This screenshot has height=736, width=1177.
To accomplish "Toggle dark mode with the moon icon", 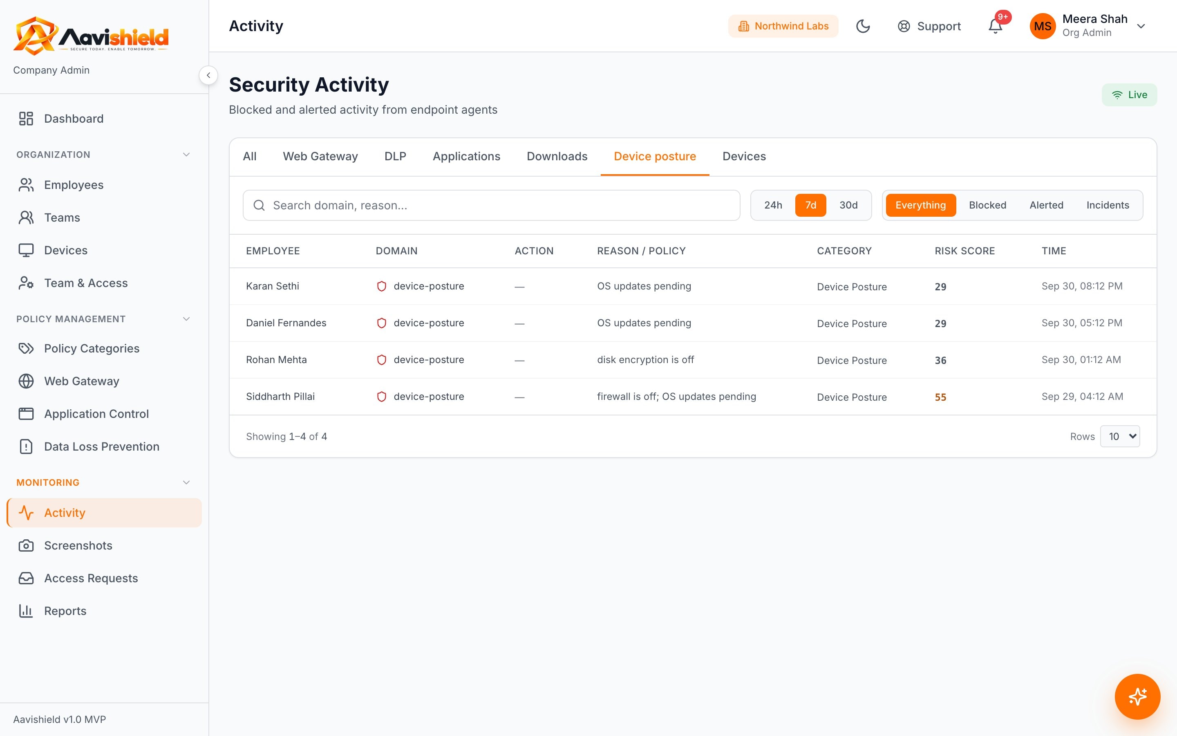I will pos(863,26).
